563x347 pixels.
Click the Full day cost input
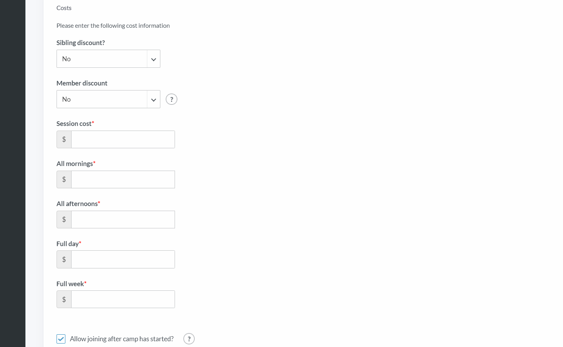pos(123,260)
